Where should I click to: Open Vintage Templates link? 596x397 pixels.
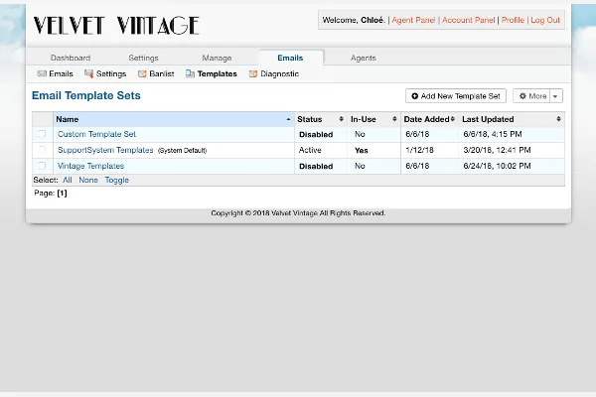click(90, 166)
